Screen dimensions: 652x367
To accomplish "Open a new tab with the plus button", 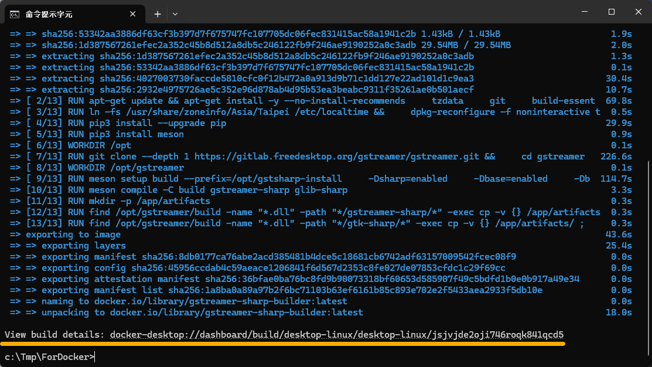I will click(x=158, y=13).
